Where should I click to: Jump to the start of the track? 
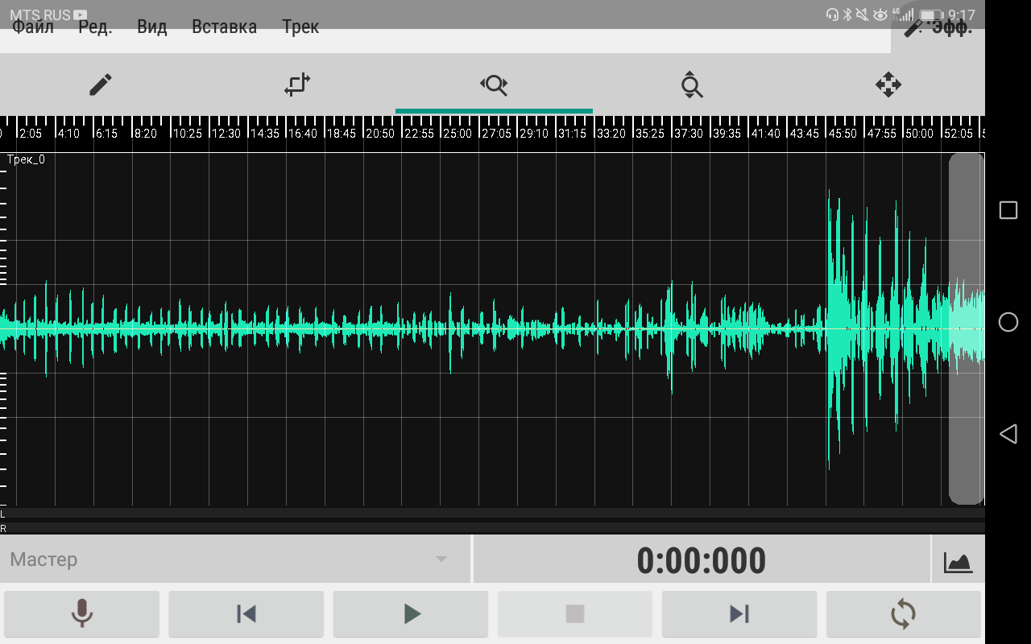coord(246,614)
